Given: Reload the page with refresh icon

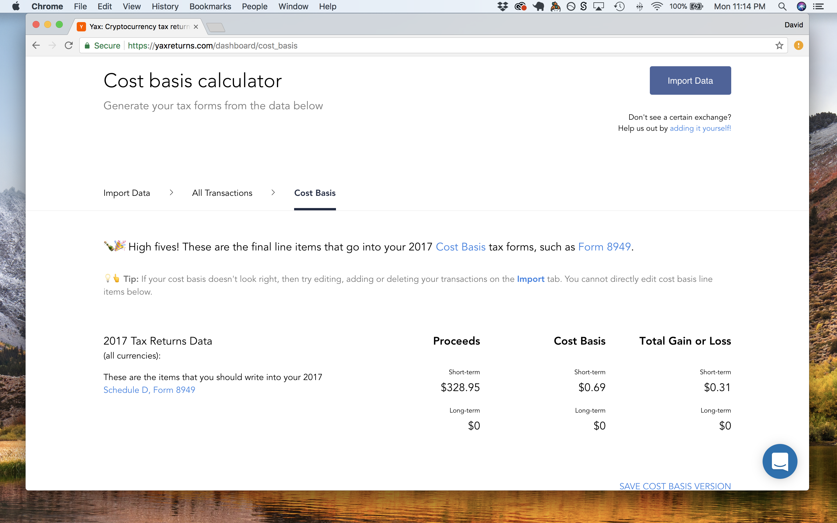Looking at the screenshot, I should click(69, 46).
